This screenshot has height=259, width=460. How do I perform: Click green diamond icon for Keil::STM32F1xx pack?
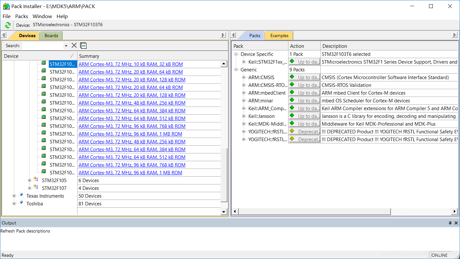click(292, 61)
